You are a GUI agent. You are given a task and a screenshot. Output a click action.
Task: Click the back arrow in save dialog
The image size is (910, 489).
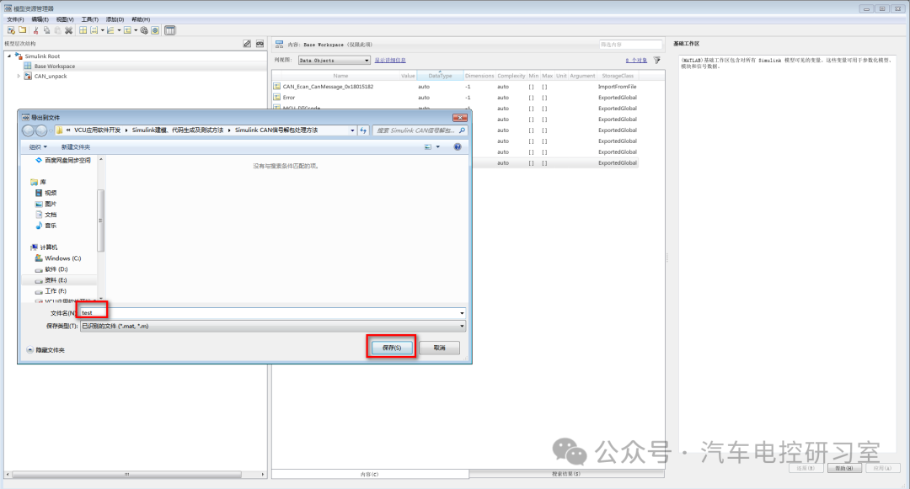[29, 130]
